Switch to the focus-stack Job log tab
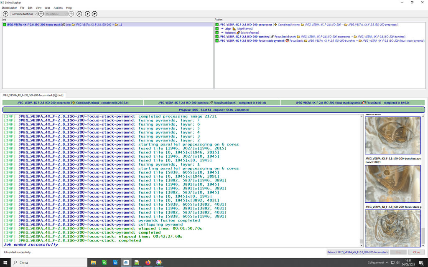428x267 pixels. tap(33, 95)
